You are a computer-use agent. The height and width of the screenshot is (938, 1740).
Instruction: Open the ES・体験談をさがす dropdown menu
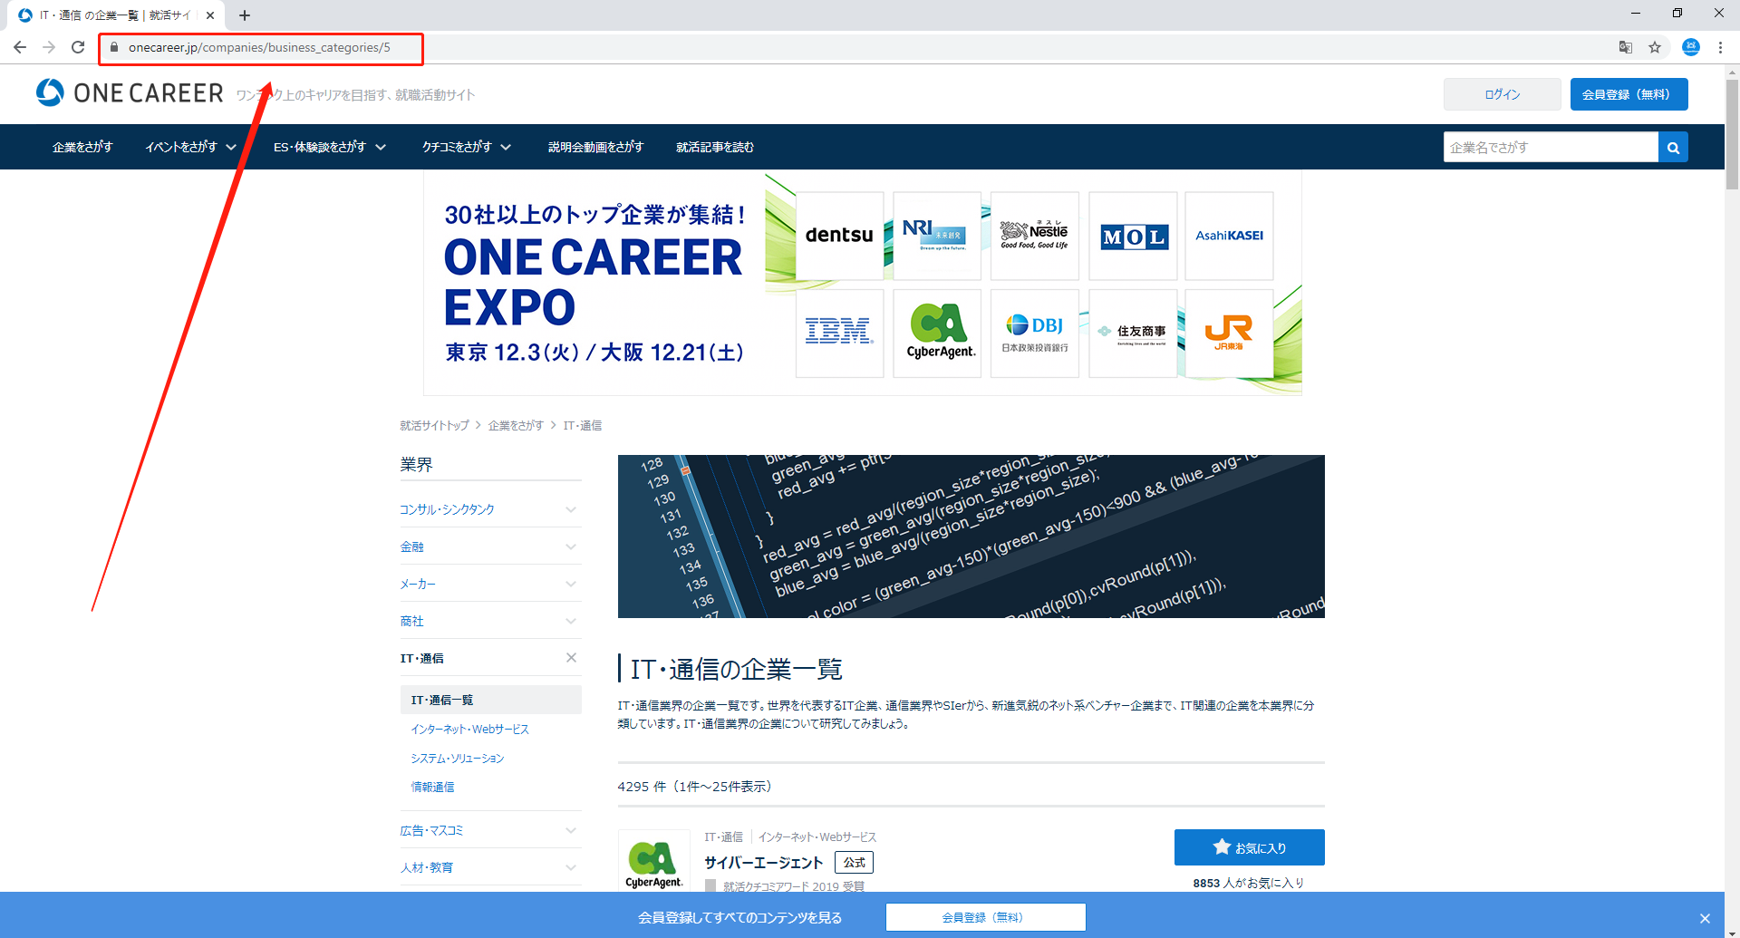coord(330,147)
